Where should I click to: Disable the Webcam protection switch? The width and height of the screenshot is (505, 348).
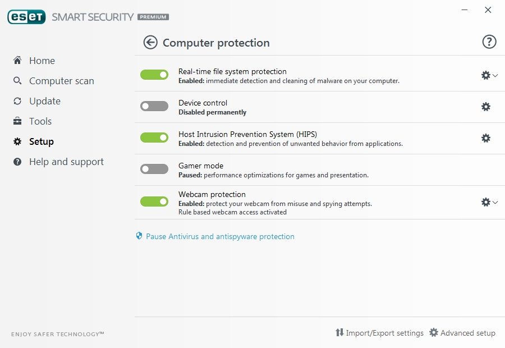[154, 202]
